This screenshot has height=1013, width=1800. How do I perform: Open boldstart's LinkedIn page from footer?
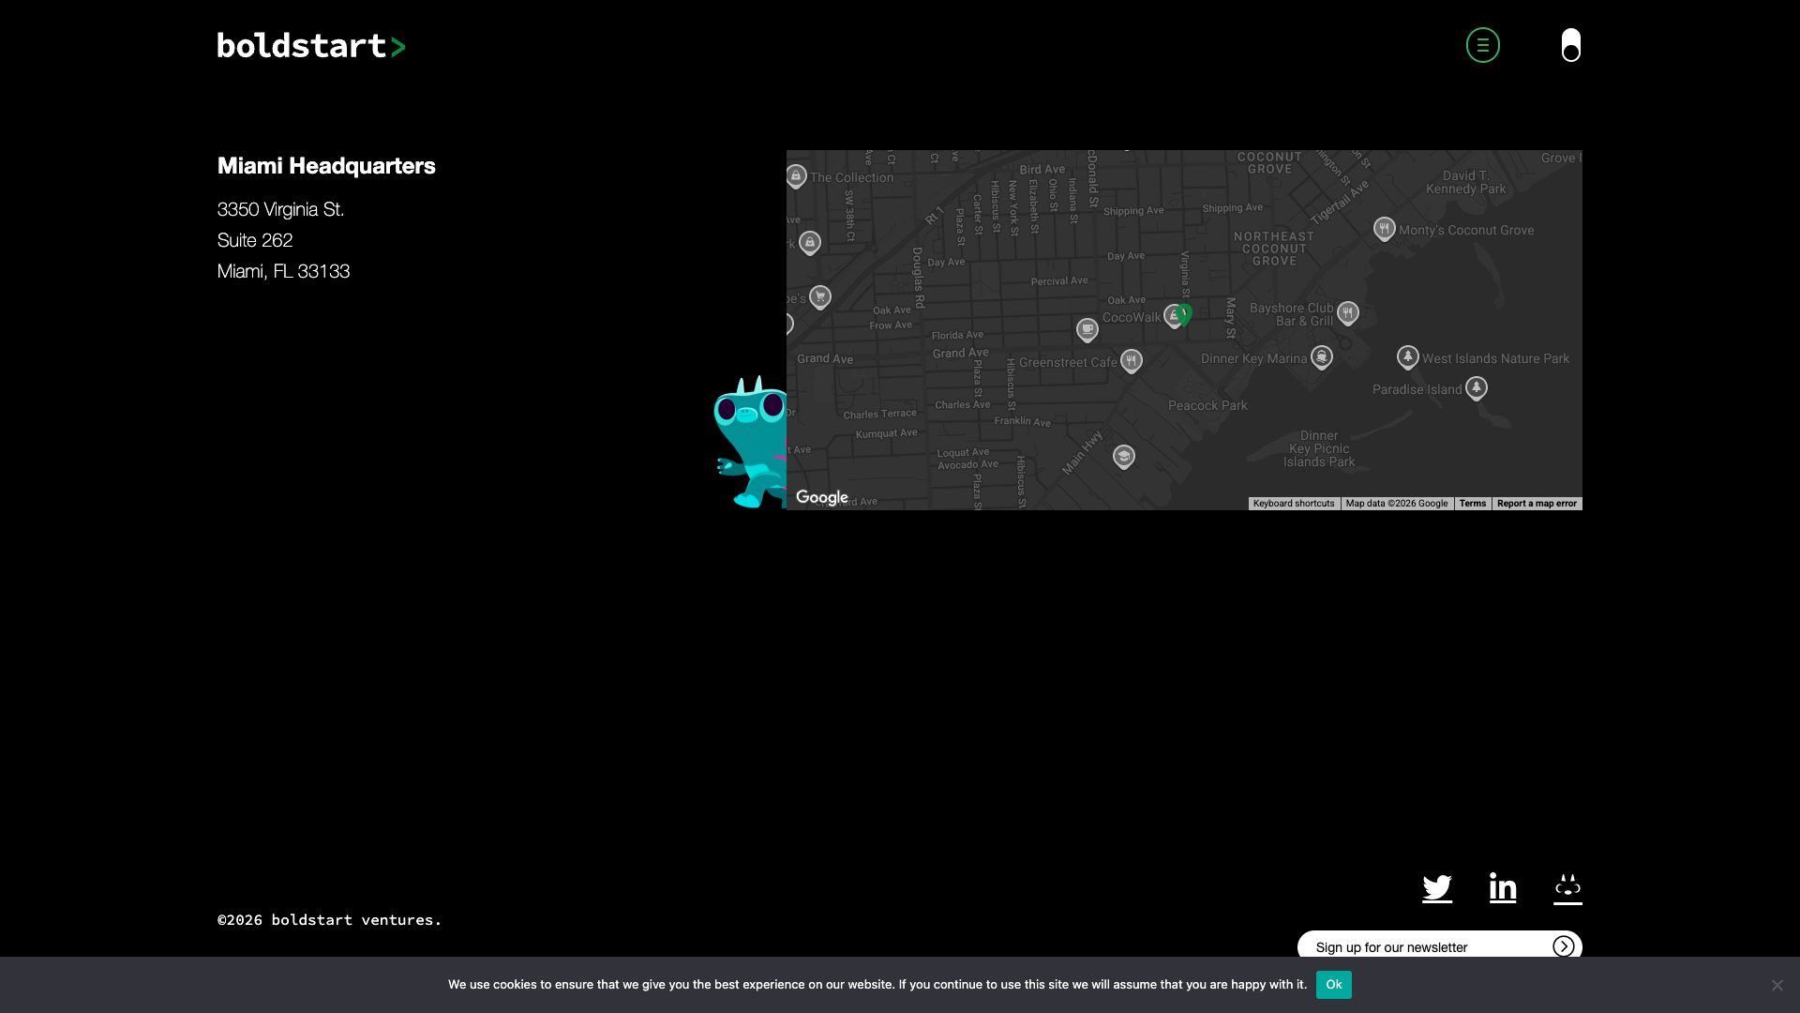1502,888
